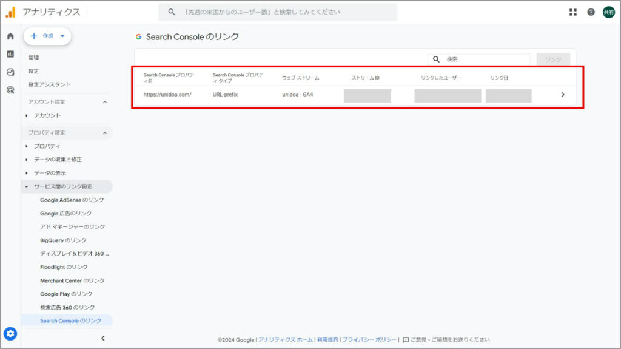The image size is (621, 349).
Task: Click ご意見・ご感想をお送りください link
Action: (x=450, y=340)
